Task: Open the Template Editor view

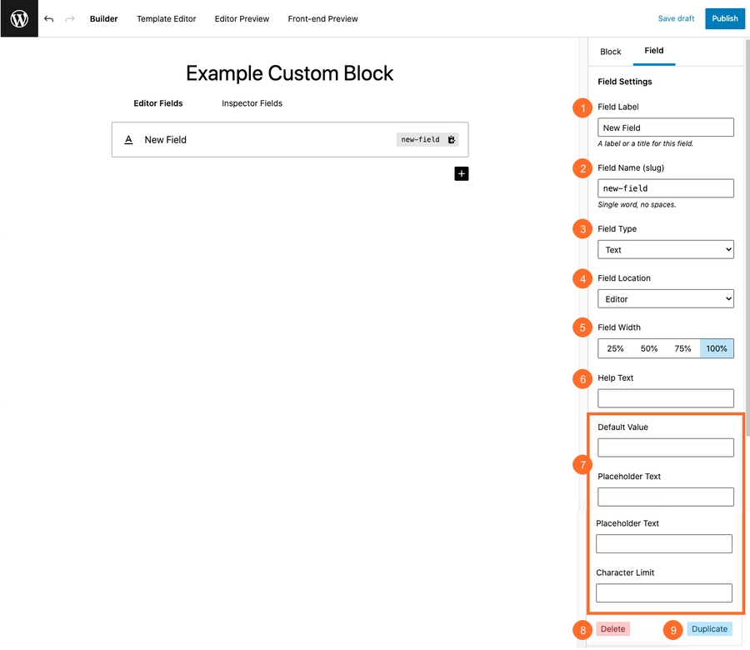Action: click(x=166, y=18)
